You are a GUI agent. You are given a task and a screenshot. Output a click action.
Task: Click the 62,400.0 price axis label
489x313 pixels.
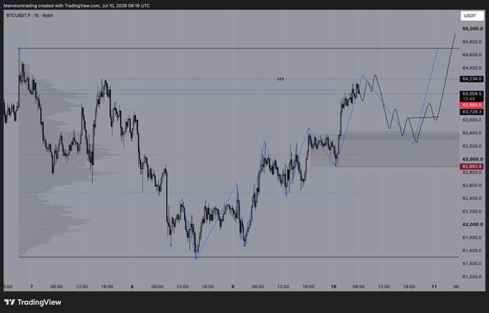coord(472,198)
